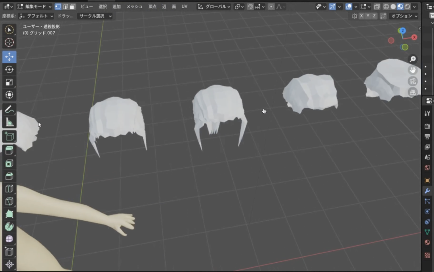The height and width of the screenshot is (272, 434).
Task: Select the Shrink/Fatten tool
Action: click(x=9, y=264)
